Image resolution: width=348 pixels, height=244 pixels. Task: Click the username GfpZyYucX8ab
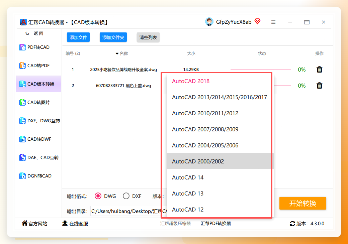(234, 22)
